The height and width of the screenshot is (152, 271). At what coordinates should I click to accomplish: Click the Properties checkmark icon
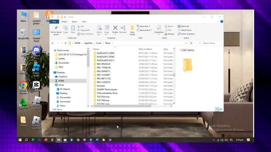159,28
